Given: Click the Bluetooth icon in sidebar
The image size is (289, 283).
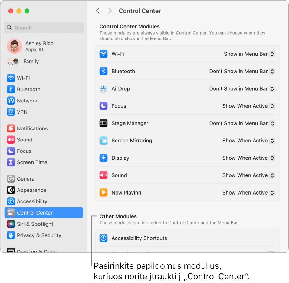Looking at the screenshot, I should click(x=11, y=89).
